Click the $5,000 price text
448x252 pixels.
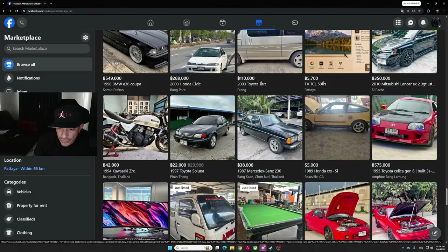pos(311,165)
